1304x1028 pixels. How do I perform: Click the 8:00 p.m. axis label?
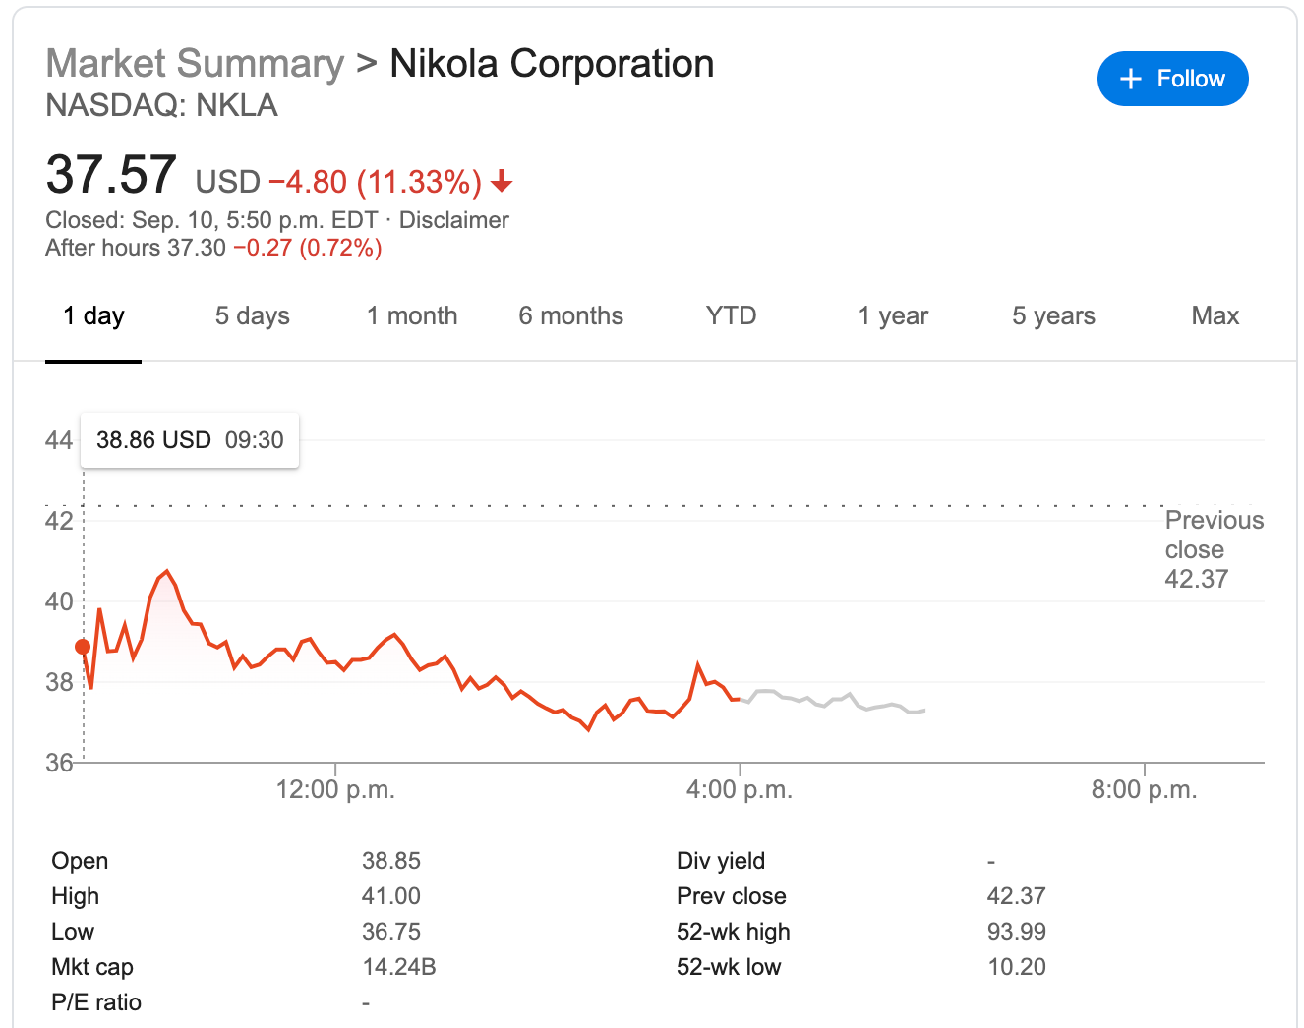click(1144, 790)
